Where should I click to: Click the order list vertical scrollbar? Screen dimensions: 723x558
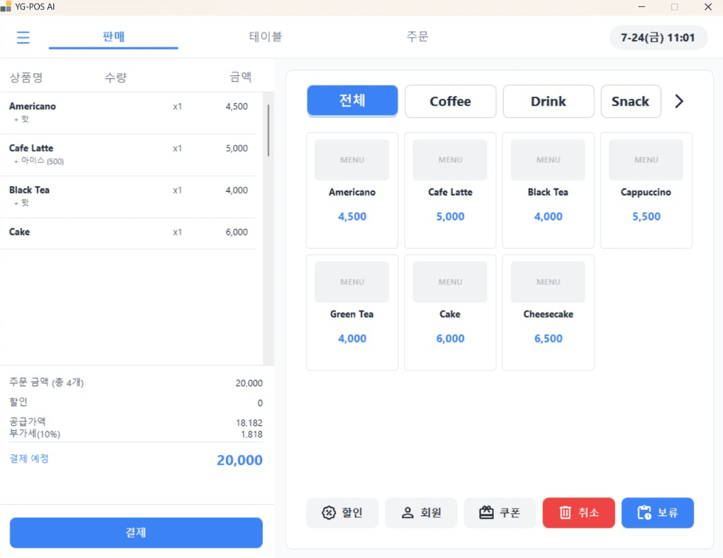[268, 131]
